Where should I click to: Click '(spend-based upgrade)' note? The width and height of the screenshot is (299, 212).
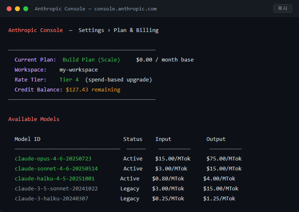[119, 79]
